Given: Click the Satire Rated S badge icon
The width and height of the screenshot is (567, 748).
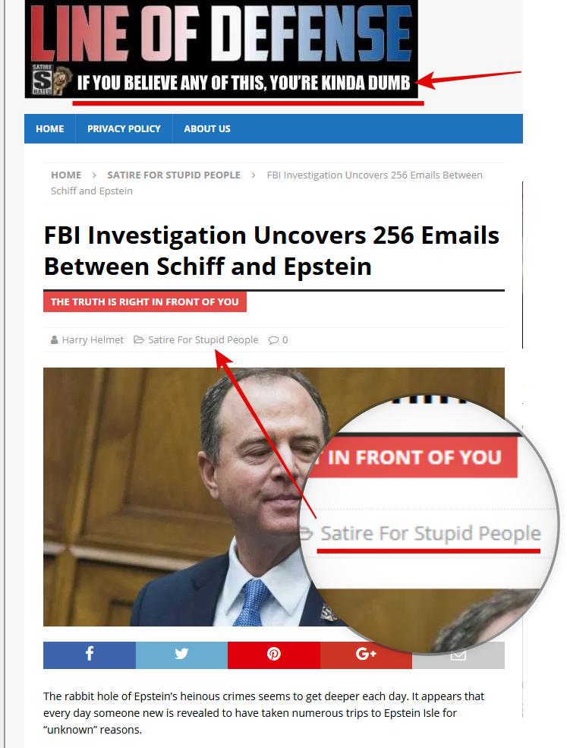Looking at the screenshot, I should point(43,79).
